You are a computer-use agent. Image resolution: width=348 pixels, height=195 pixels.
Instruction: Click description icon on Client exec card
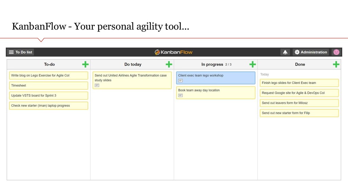pos(180,81)
